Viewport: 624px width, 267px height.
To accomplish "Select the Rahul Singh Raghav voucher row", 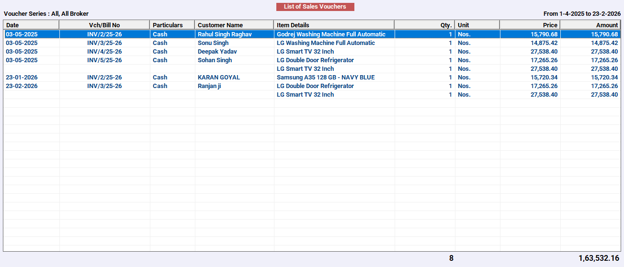I will [x=312, y=34].
